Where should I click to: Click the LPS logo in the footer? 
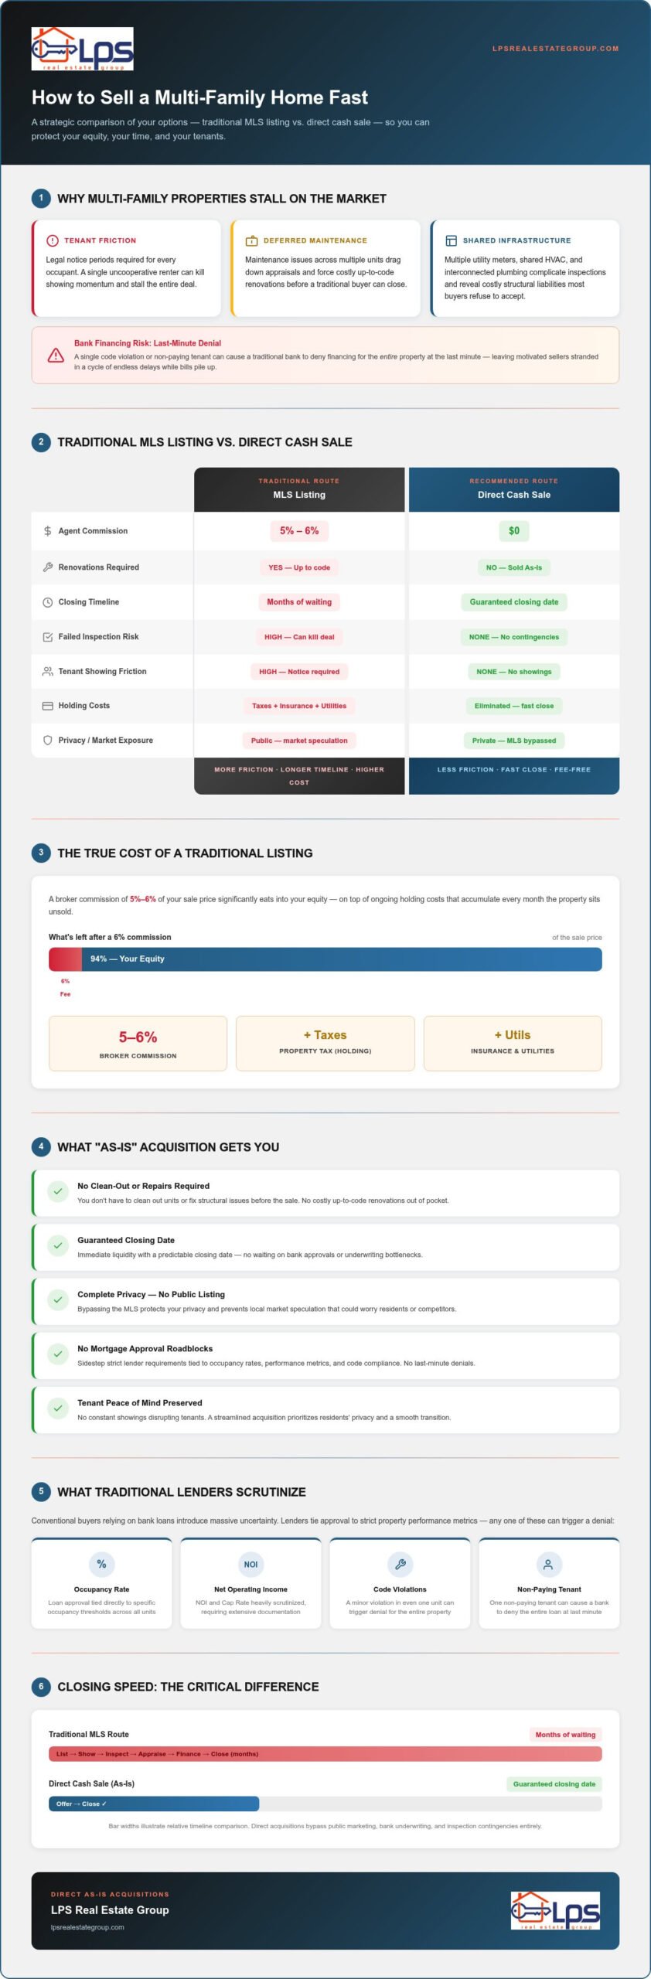(x=555, y=1910)
